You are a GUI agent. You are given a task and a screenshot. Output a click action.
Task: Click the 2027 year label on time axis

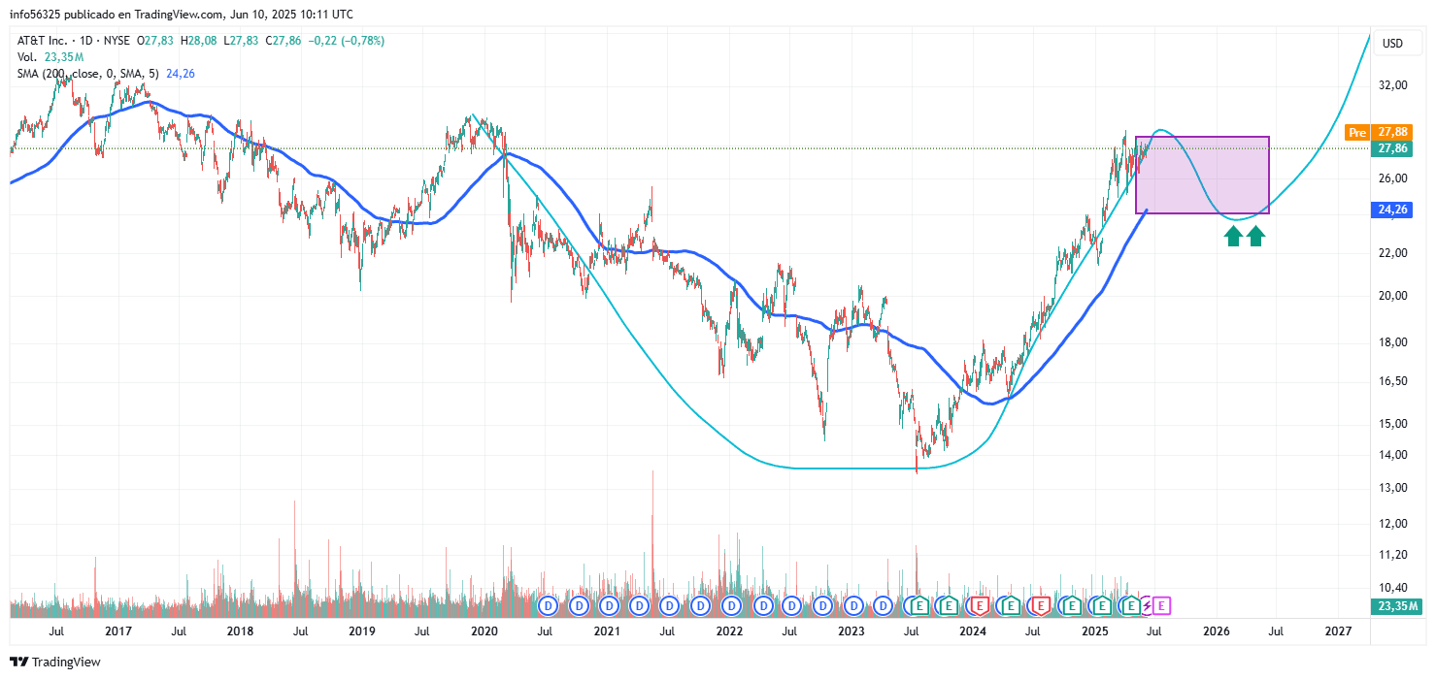(x=1339, y=631)
